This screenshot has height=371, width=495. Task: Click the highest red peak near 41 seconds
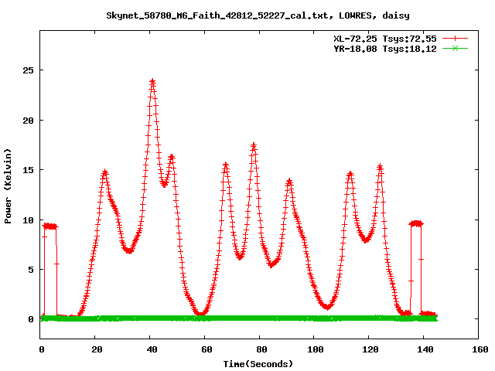click(153, 83)
